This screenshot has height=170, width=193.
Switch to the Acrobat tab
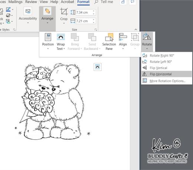[68, 2]
